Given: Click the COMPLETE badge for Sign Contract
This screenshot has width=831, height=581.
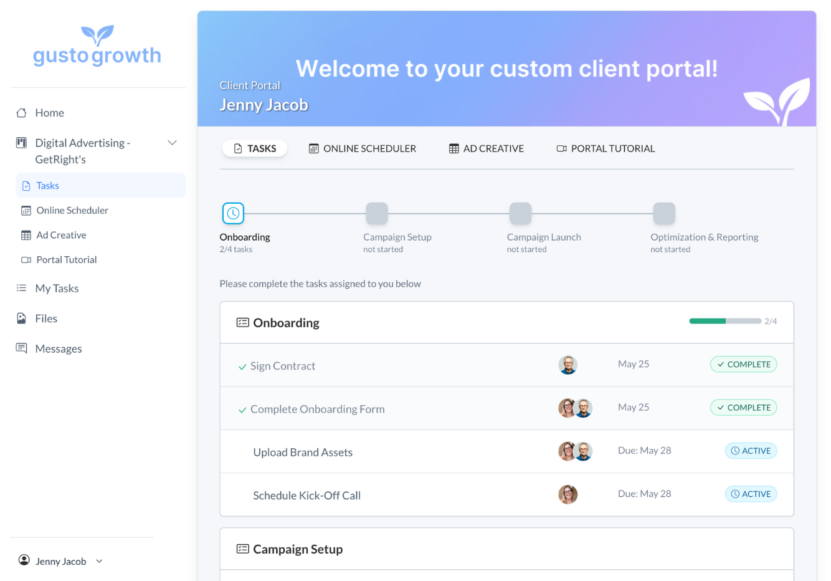Looking at the screenshot, I should [743, 364].
